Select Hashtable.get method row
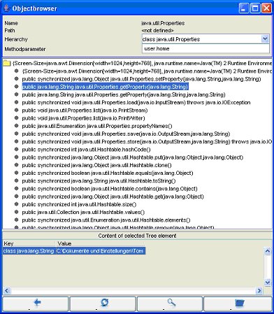The image size is (274, 314). pos(113,197)
